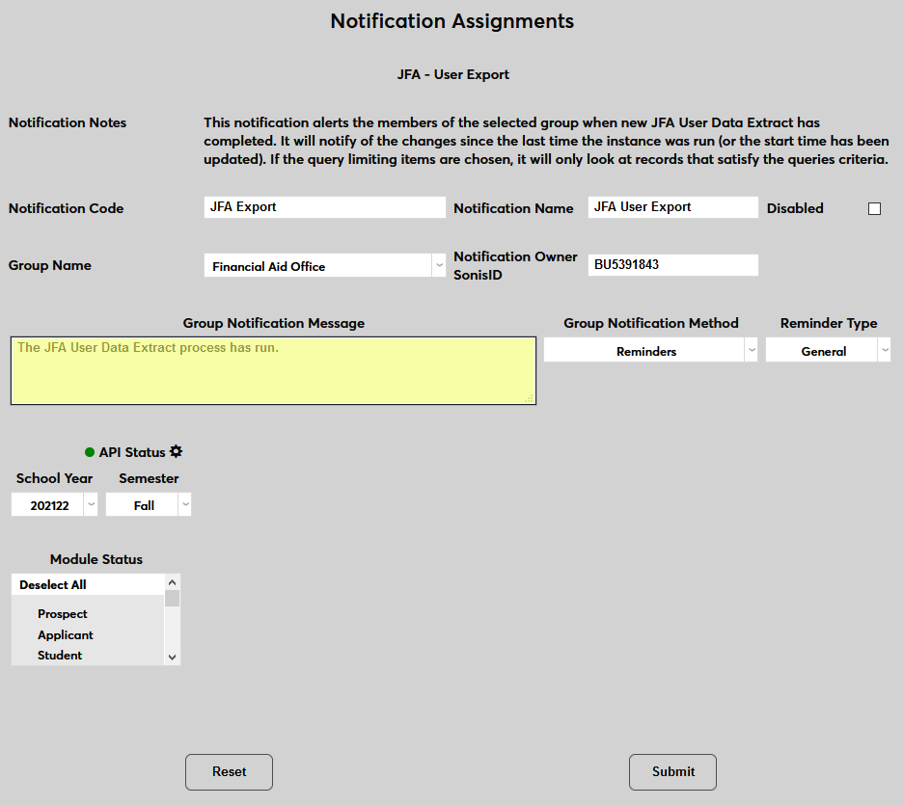The width and height of the screenshot is (903, 806).
Task: Click the Notification Code input field
Action: [325, 207]
